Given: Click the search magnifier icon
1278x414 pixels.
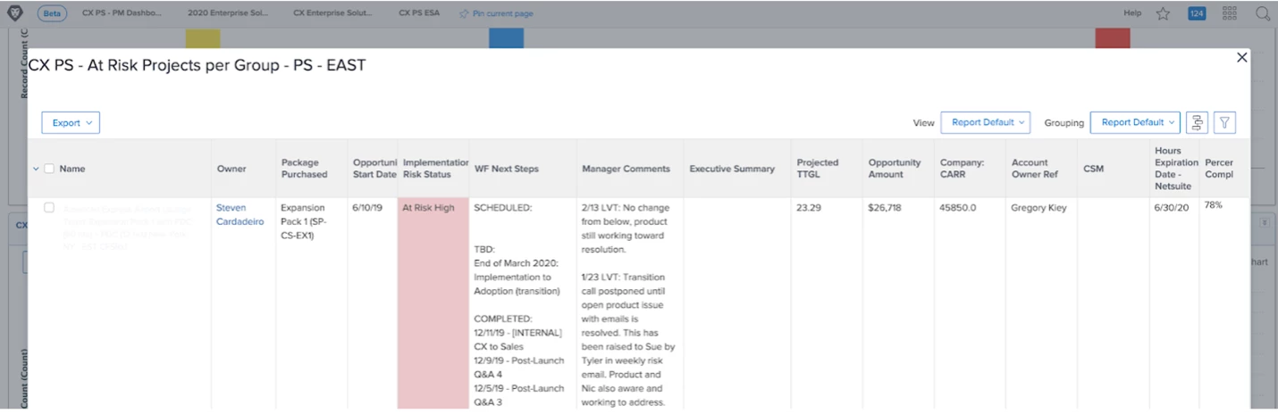Looking at the screenshot, I should point(1263,13).
